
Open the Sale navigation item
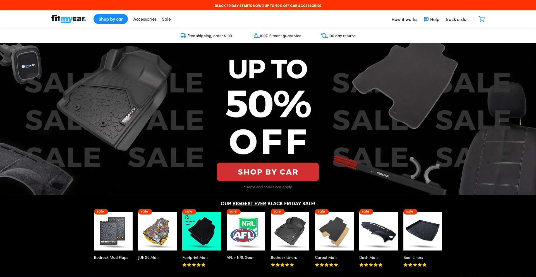click(166, 19)
